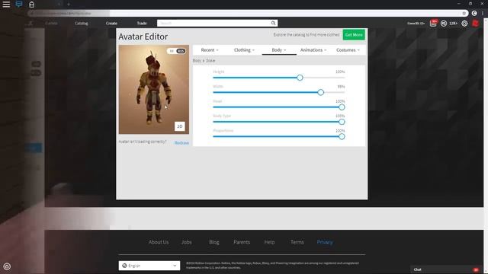Screen dimensions: 488x274
Task: Focus the Roblox search field
Action: 213,23
